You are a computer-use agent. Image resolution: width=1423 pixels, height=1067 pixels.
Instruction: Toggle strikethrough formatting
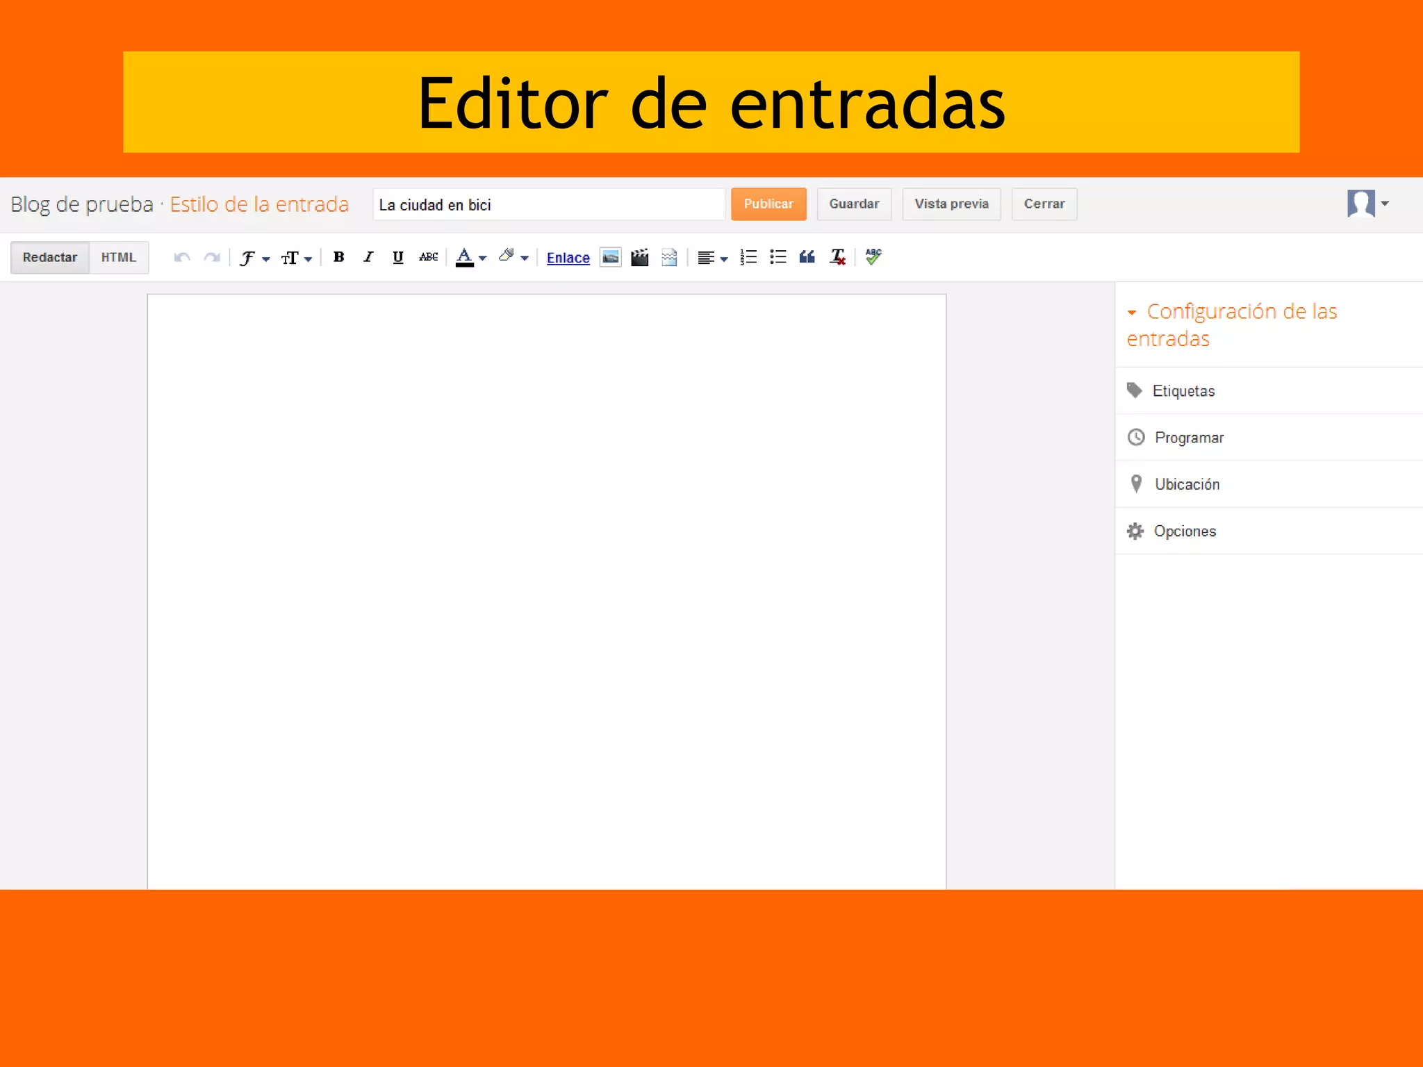pos(428,257)
